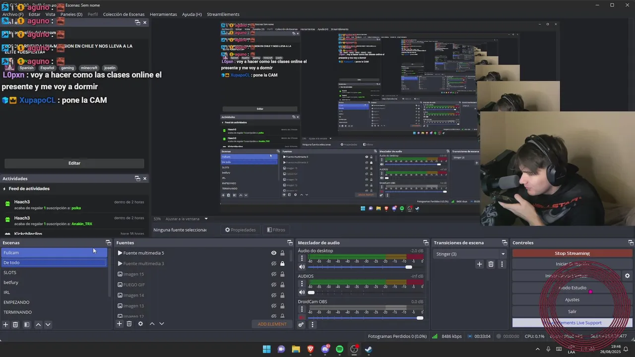Show Imagen 15 with its eye icon
This screenshot has height=357, width=635.
(x=273, y=274)
